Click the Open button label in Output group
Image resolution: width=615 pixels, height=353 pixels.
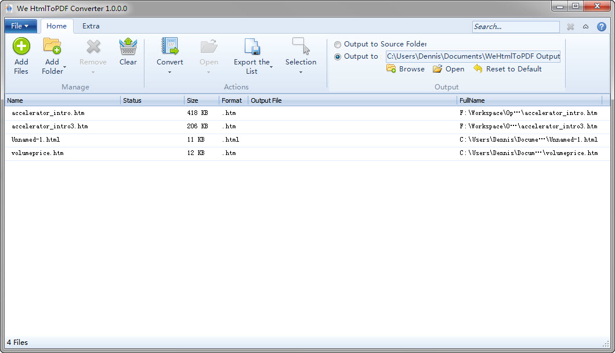pos(455,69)
